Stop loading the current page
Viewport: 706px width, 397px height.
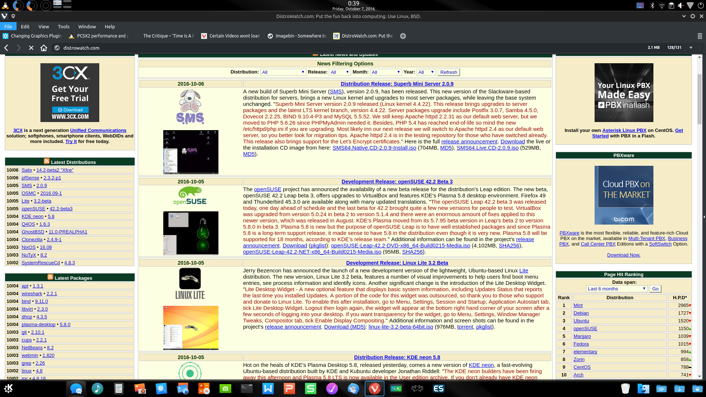point(31,48)
